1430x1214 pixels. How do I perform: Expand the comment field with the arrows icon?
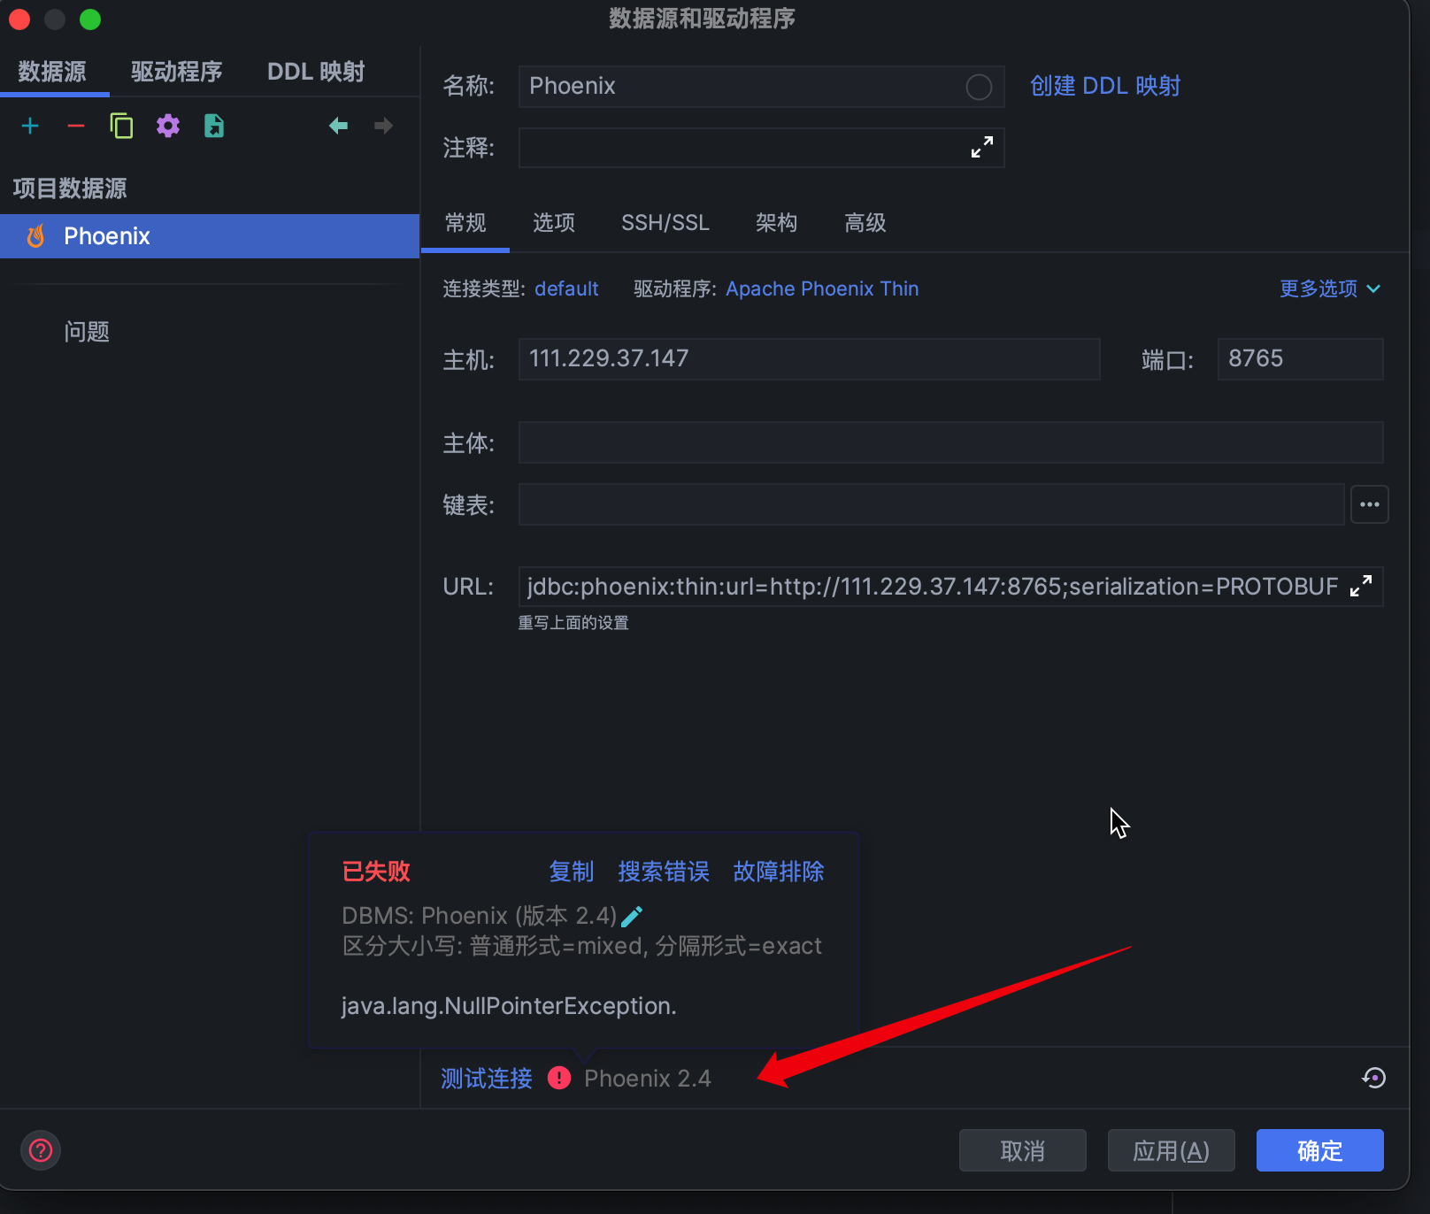[981, 147]
